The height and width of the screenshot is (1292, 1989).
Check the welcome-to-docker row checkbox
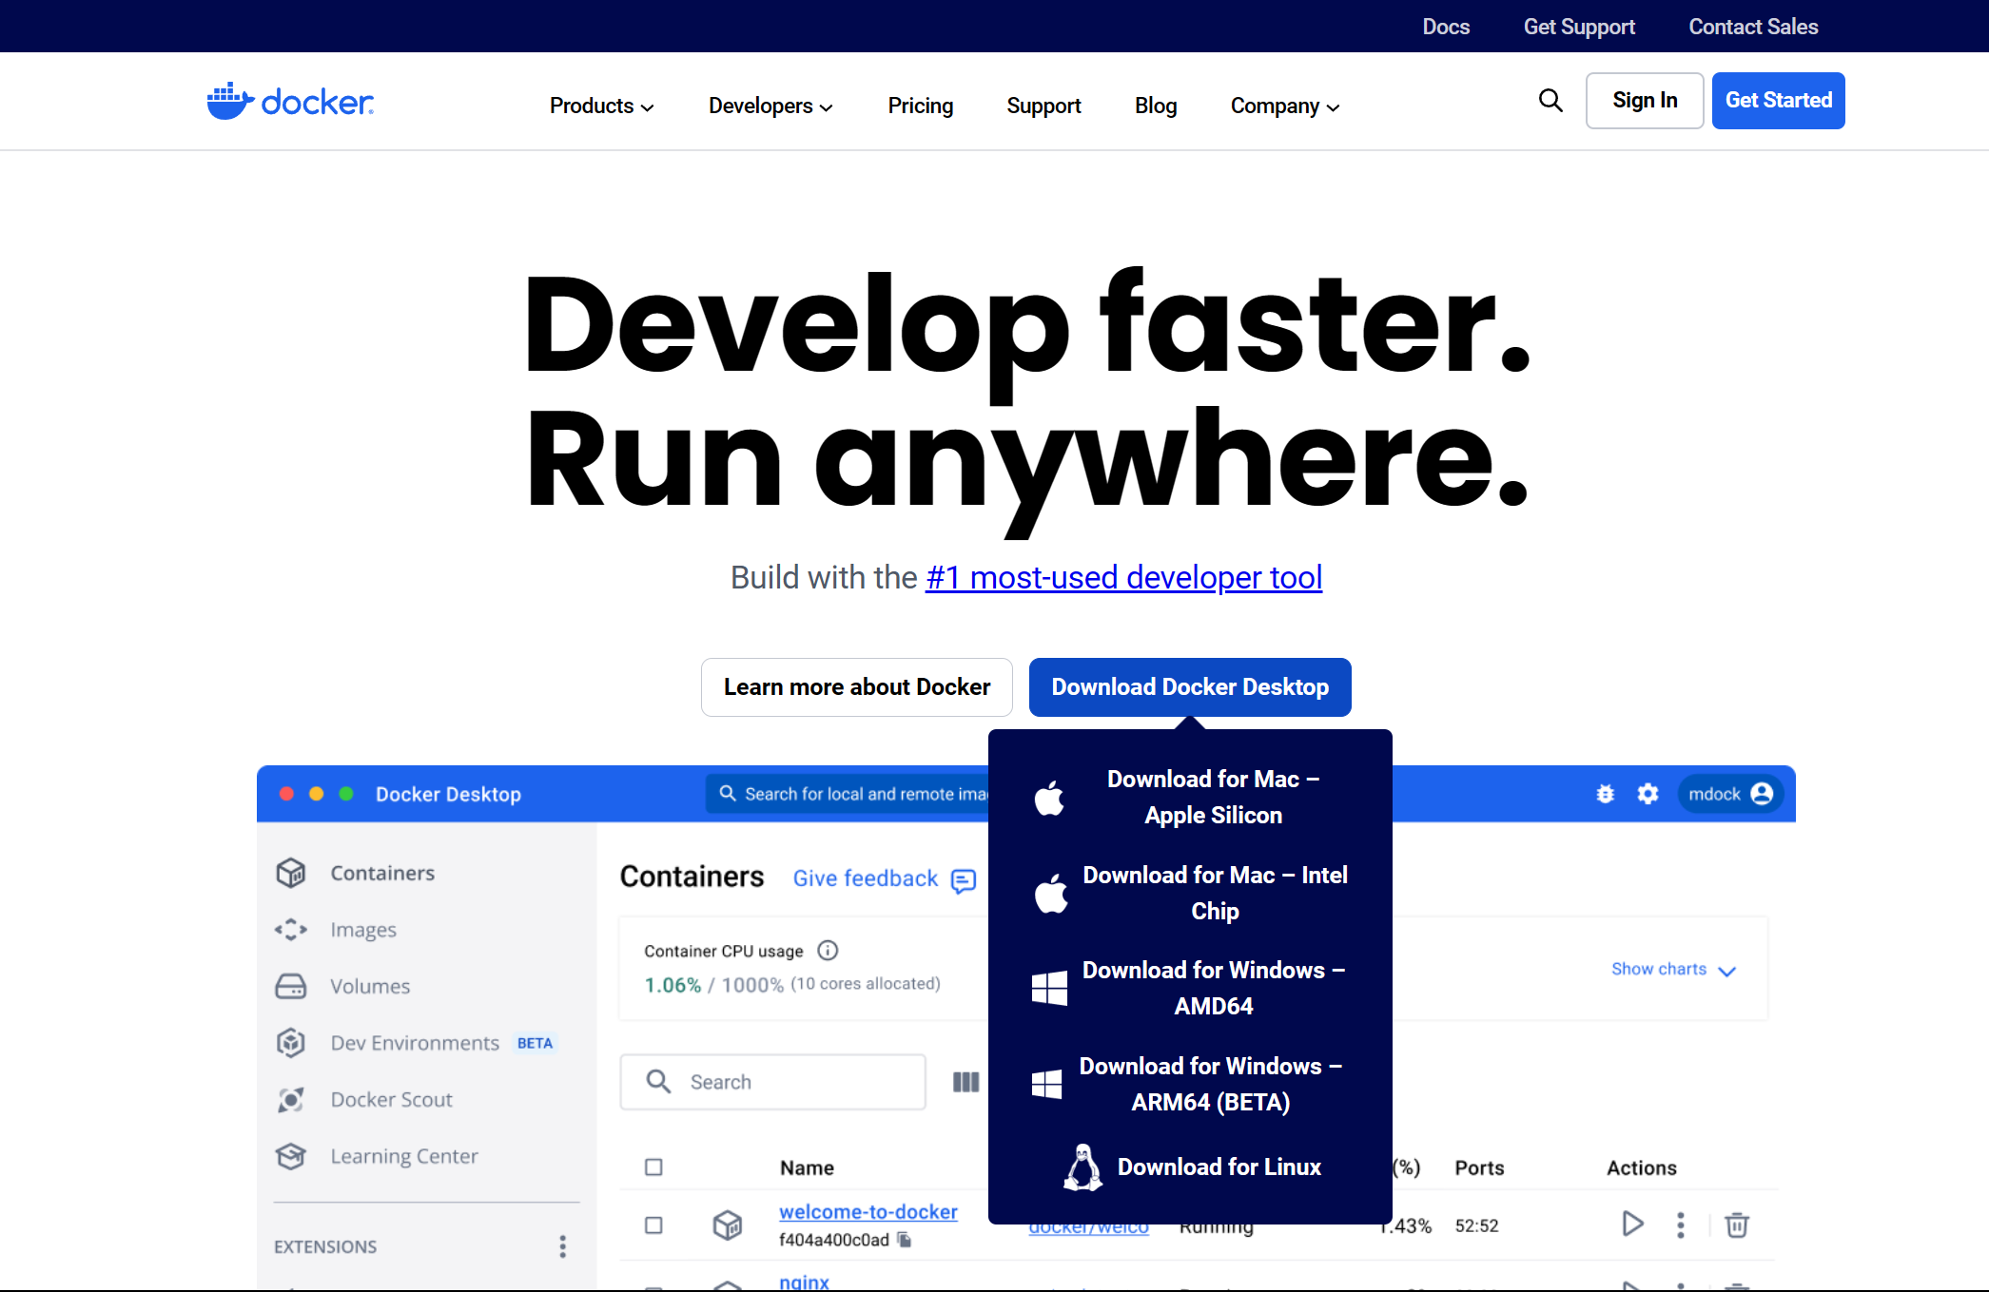tap(653, 1225)
